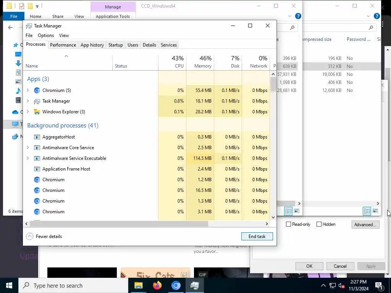Sort processes by CPU column

(172, 62)
